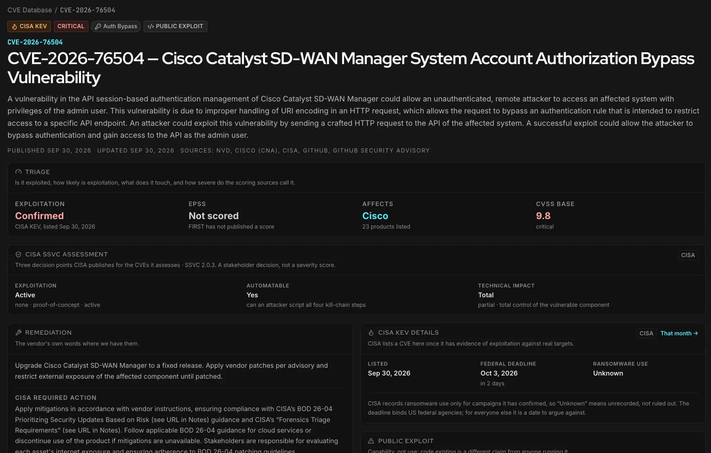Viewport: 711px width, 453px height.
Task: Click the 'Yes' automatable value
Action: click(252, 295)
